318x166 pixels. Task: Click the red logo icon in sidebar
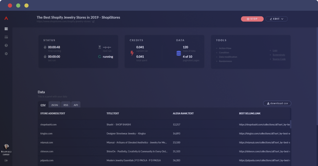click(x=6, y=18)
